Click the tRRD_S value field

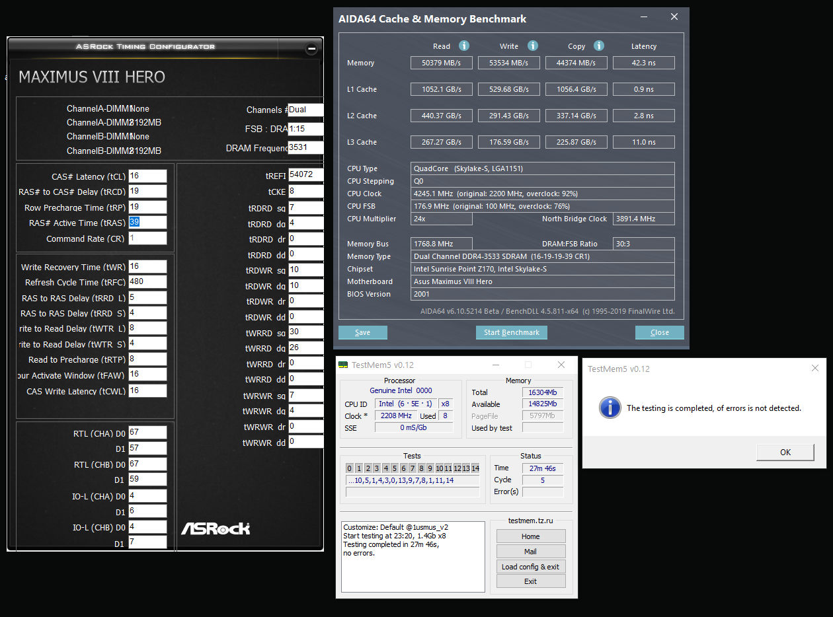[147, 313]
